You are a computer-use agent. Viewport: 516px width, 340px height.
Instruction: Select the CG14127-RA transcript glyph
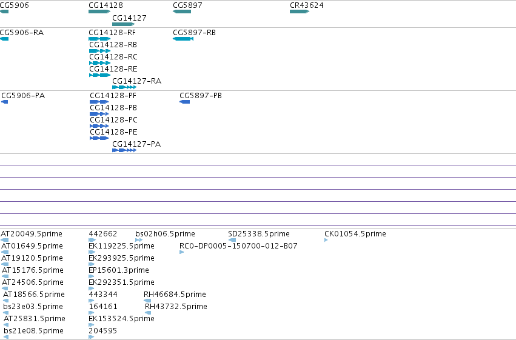(124, 87)
